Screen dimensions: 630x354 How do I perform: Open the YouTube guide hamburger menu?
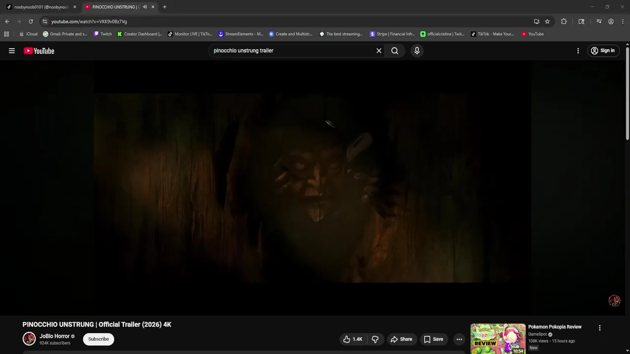(12, 51)
